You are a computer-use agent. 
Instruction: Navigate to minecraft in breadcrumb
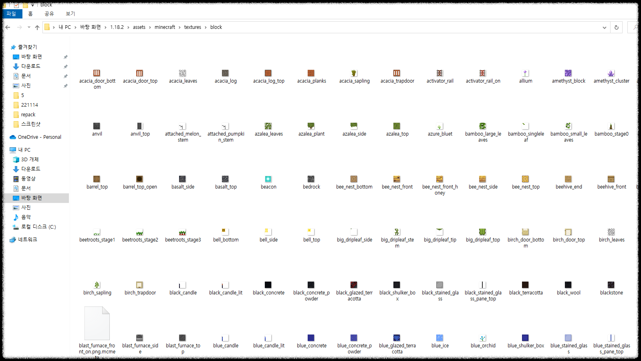[x=165, y=27]
